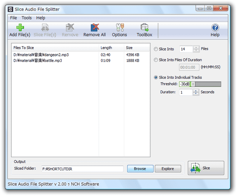
Task: Select the Slice Into Files radio button
Action: (156, 49)
